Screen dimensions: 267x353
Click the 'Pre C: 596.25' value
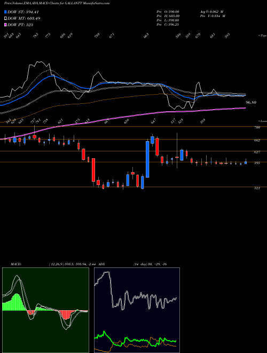pos(168,25)
